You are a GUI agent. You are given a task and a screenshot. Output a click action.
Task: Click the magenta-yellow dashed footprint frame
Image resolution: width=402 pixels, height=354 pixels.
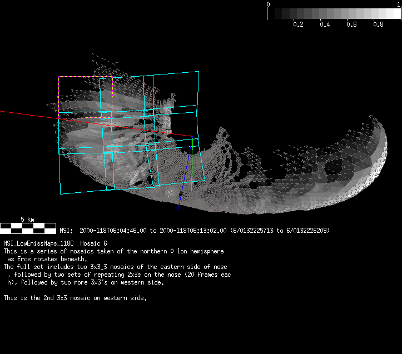click(86, 97)
